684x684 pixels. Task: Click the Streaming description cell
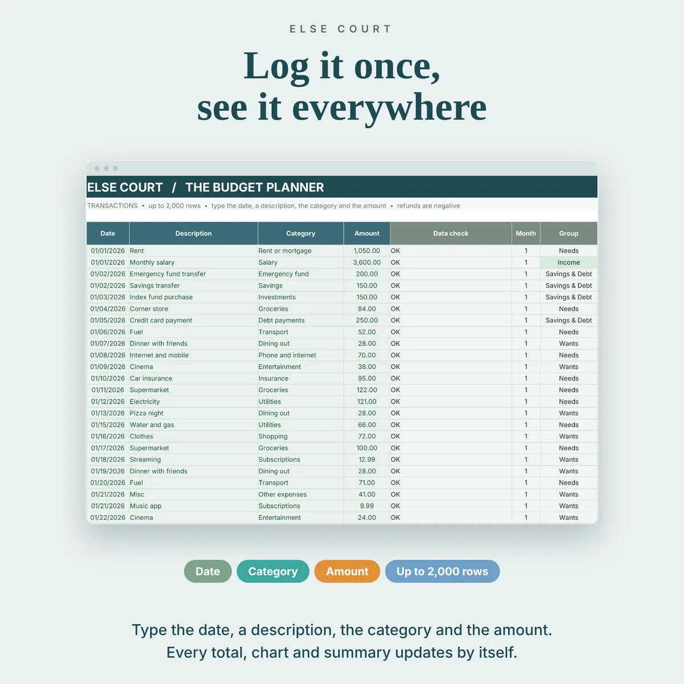[194, 459]
